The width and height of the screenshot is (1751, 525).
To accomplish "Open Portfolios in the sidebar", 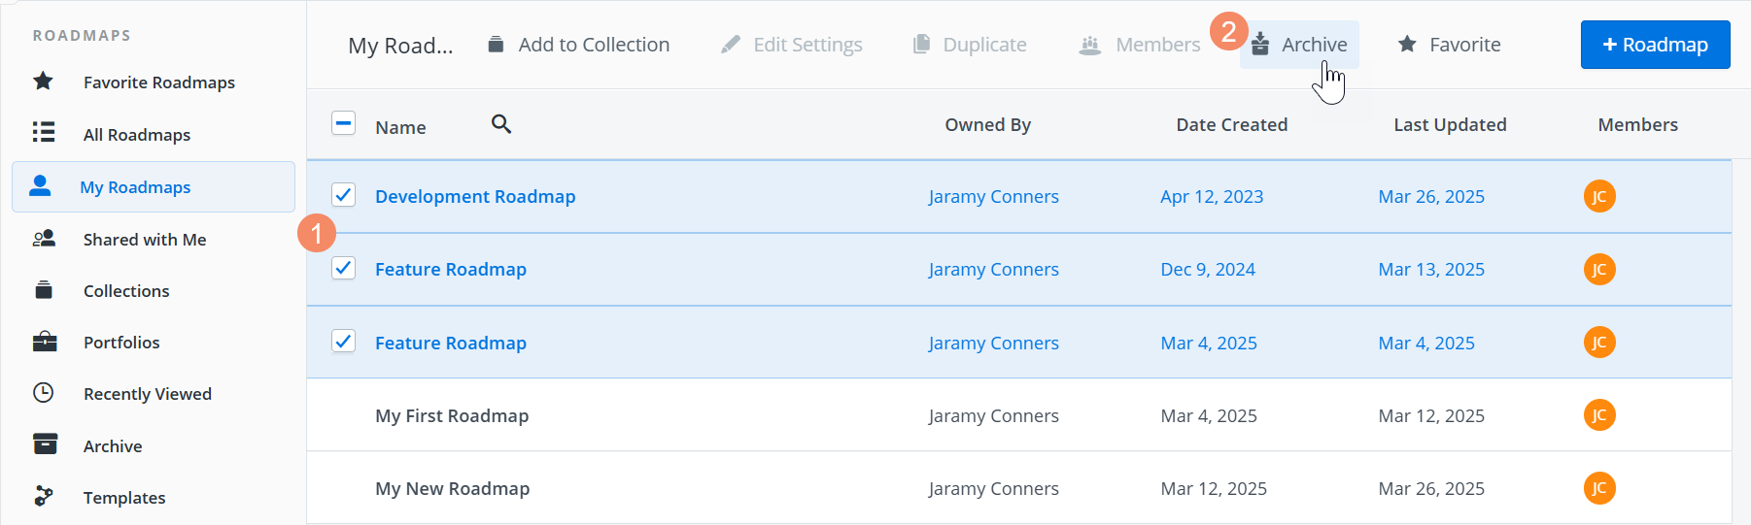I will click(120, 343).
